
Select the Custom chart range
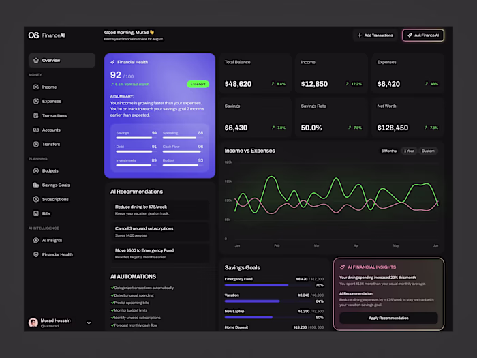(x=428, y=151)
